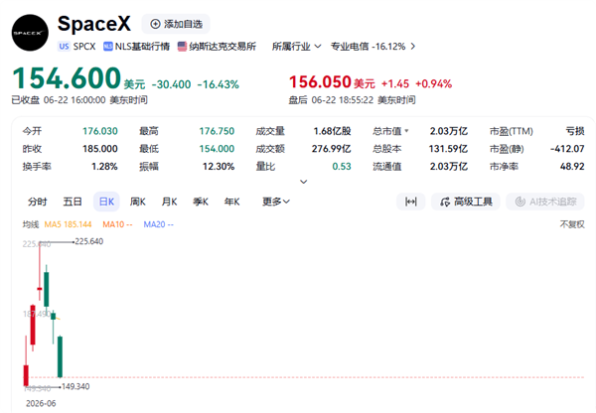The width and height of the screenshot is (596, 413).
Task: Click the US market badge icon
Action: (64, 47)
